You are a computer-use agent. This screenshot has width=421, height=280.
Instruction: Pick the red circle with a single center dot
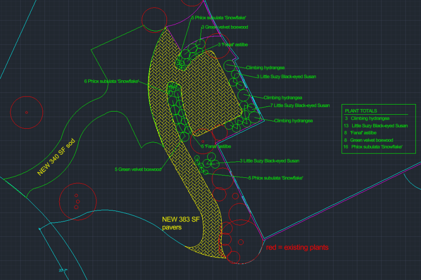tap(27, 112)
